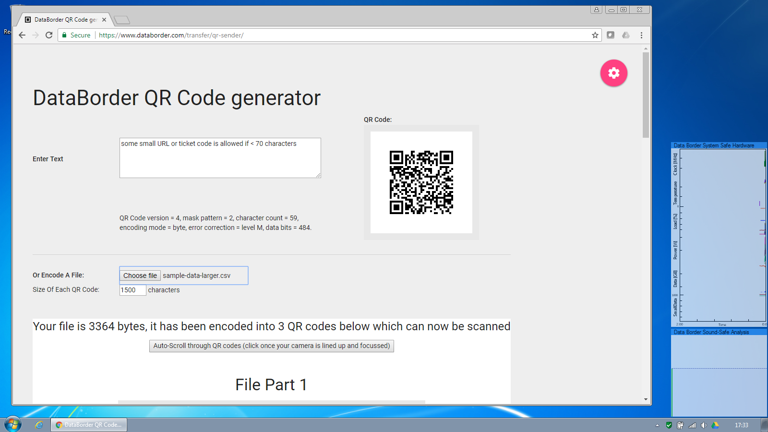This screenshot has width=768, height=432.
Task: Click the Enter Text textarea
Action: coord(220,158)
